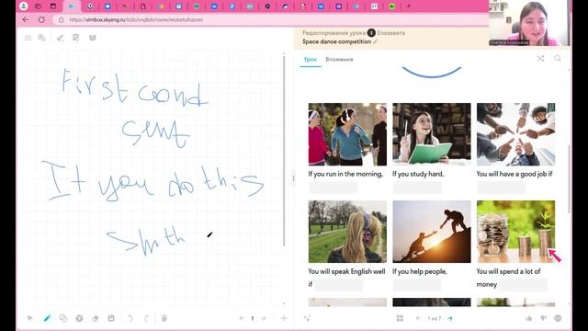
Task: Open the help circle icon at bottom right
Action: [x=558, y=318]
